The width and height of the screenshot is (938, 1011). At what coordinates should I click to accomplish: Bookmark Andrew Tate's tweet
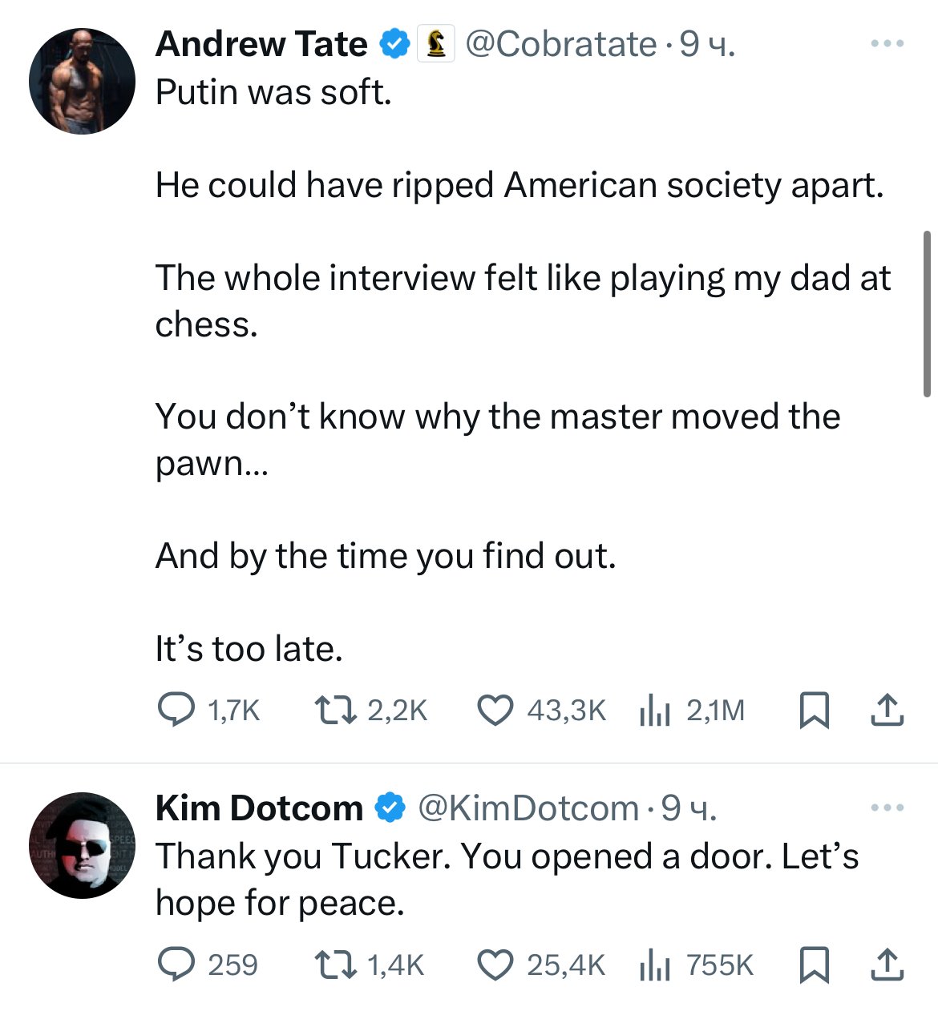click(815, 711)
